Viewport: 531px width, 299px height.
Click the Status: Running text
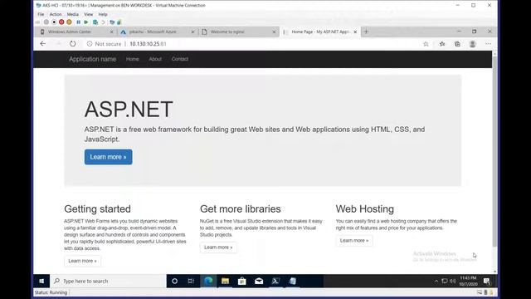[x=51, y=292]
